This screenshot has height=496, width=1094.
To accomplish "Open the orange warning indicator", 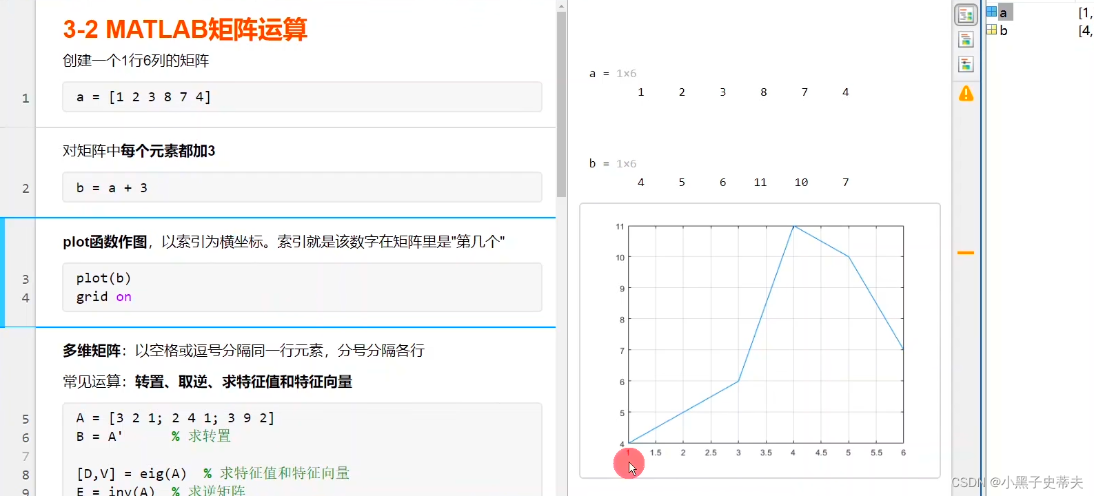I will coord(966,94).
